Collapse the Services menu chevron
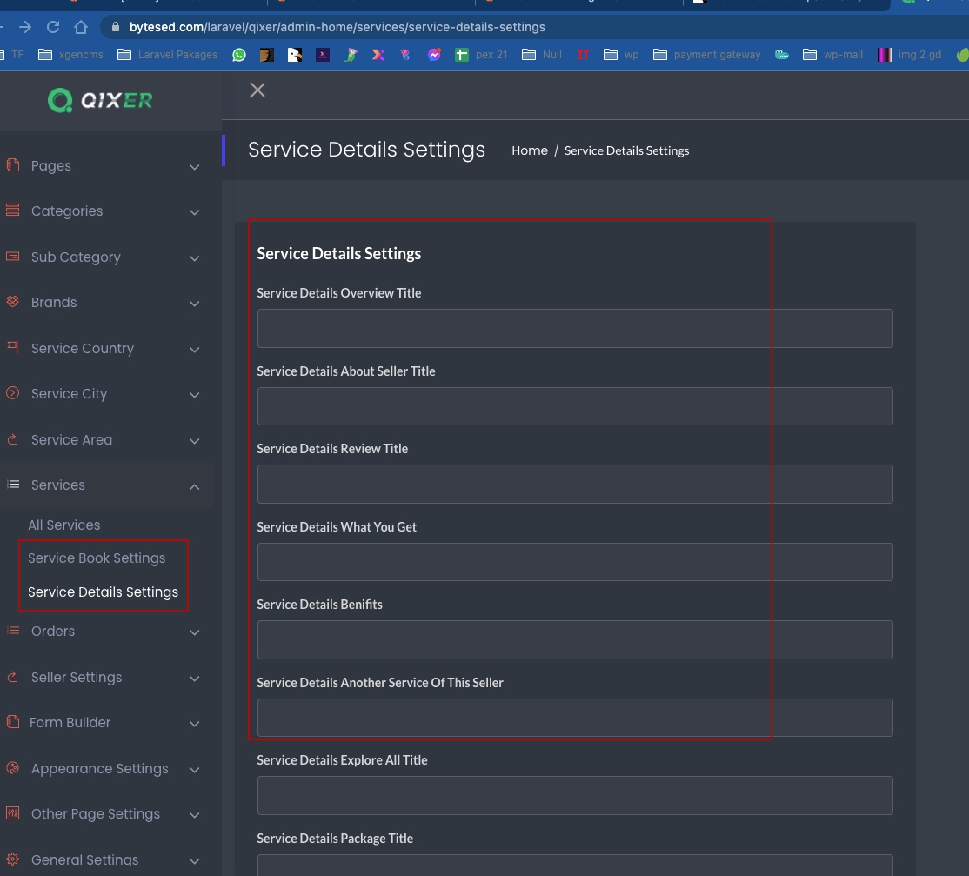969x876 pixels. click(195, 486)
